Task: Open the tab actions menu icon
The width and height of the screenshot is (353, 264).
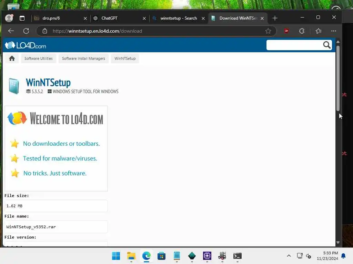Action: click(x=22, y=18)
